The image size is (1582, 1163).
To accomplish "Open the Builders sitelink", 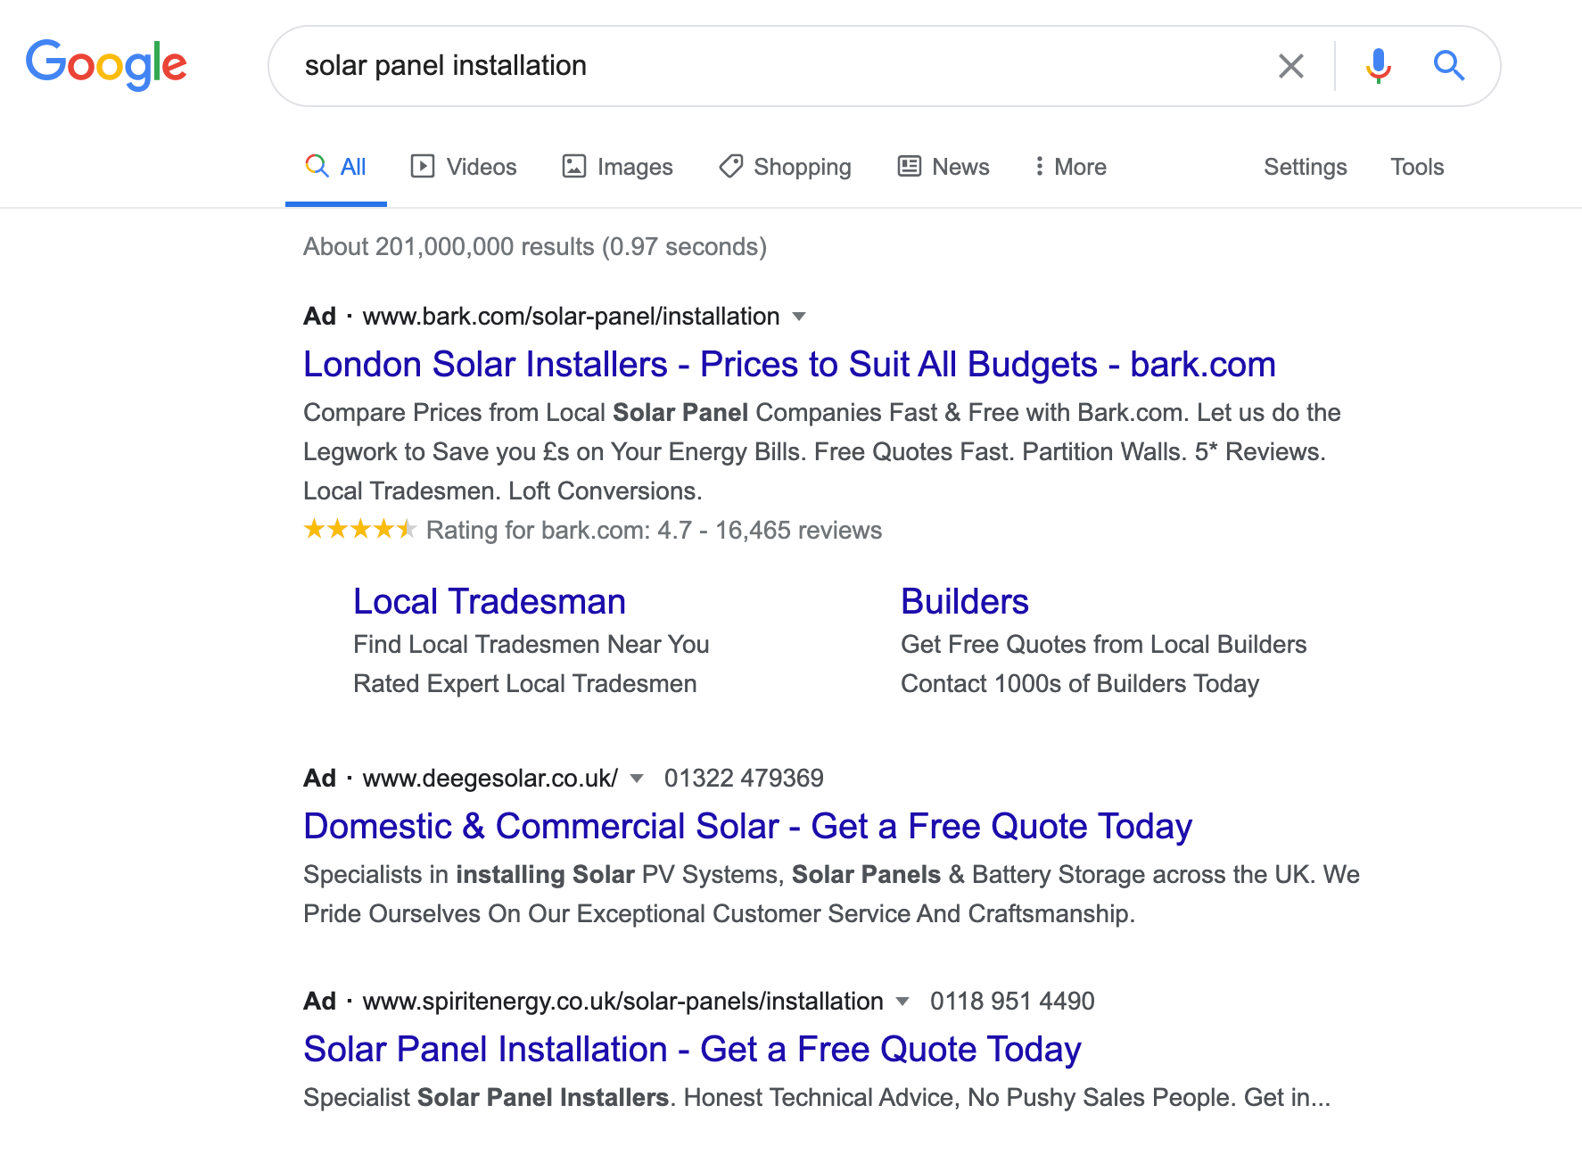I will (x=965, y=602).
